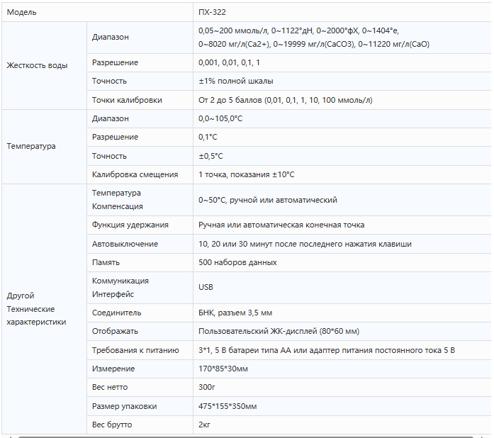Click the БНК, разъем 3,5 мм value
The width and height of the screenshot is (494, 438).
[235, 313]
